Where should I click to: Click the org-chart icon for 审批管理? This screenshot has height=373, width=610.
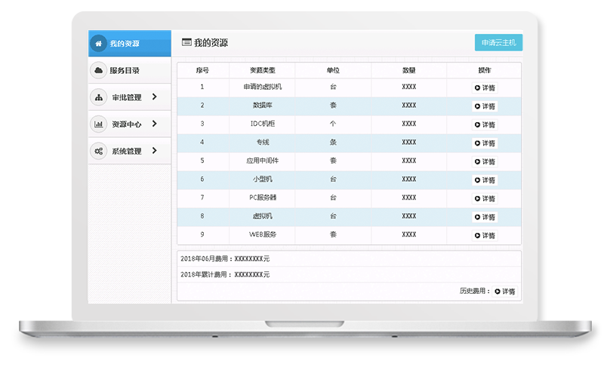point(99,97)
